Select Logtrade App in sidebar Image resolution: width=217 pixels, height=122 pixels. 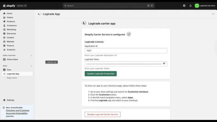click(x=17, y=74)
